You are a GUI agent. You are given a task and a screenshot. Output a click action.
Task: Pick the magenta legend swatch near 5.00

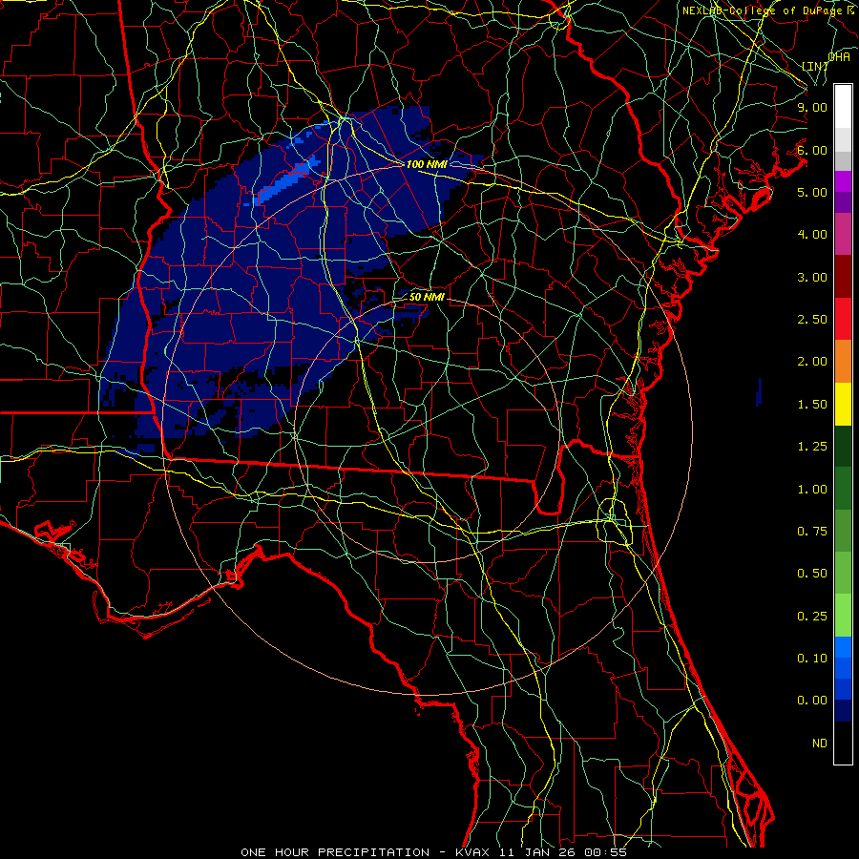(x=843, y=181)
